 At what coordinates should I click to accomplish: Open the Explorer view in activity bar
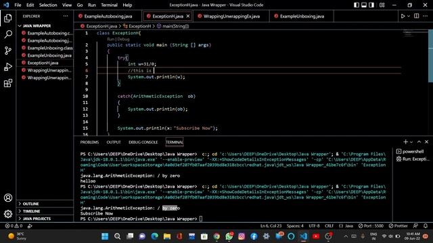8,18
